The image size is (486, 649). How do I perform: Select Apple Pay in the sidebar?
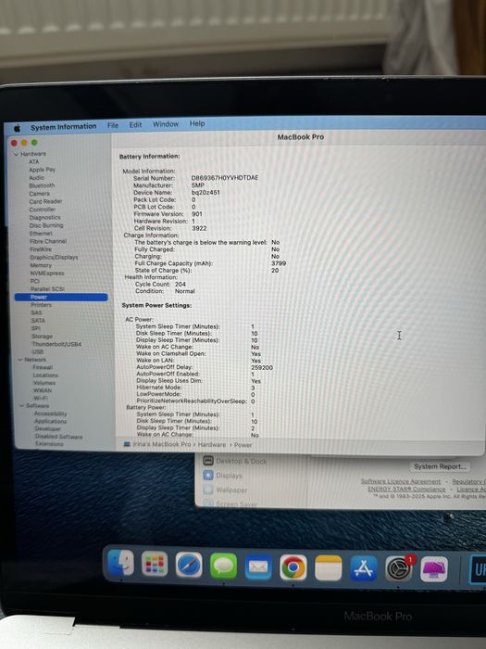point(42,170)
